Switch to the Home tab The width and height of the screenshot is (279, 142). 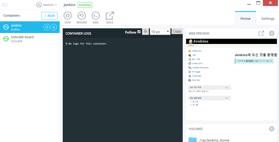245,18
